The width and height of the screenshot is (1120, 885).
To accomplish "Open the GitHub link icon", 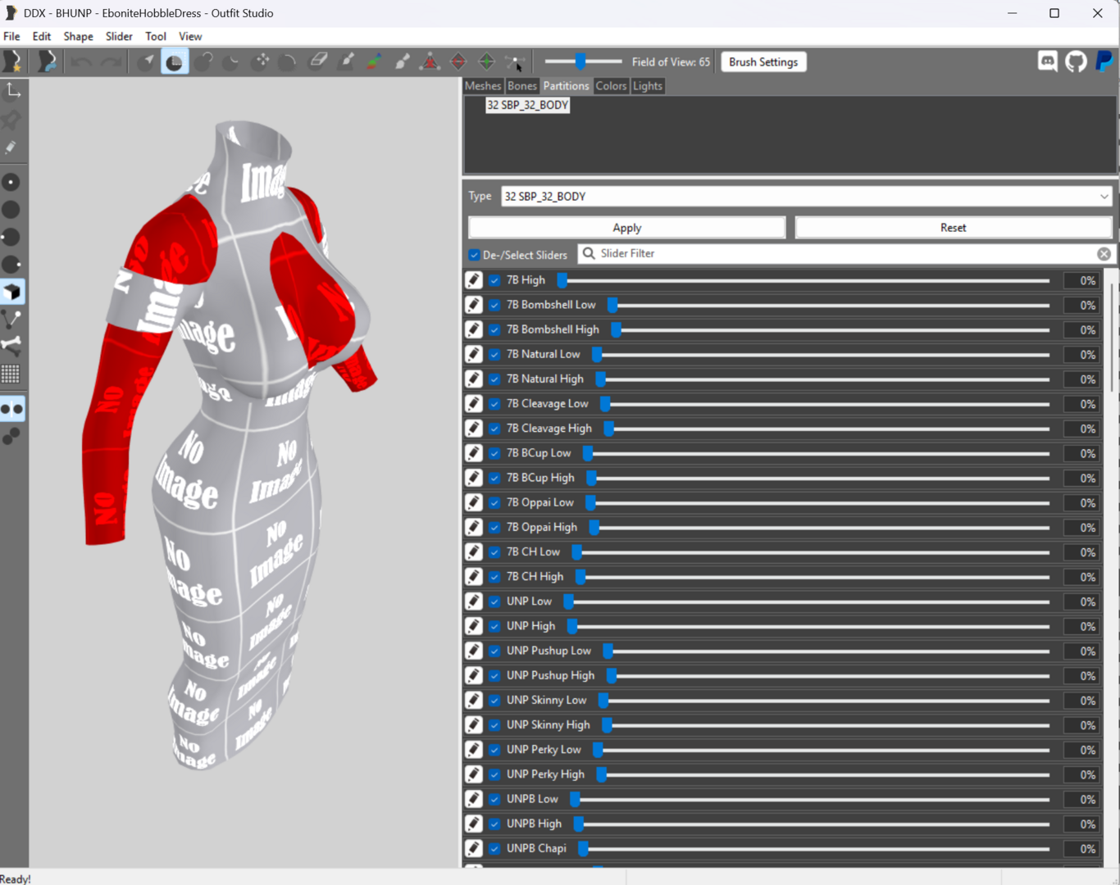I will point(1076,61).
